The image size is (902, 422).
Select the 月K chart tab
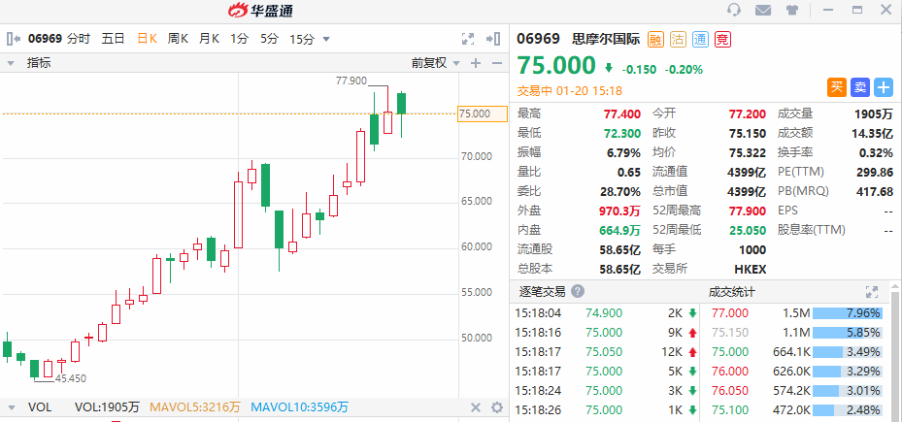point(210,39)
